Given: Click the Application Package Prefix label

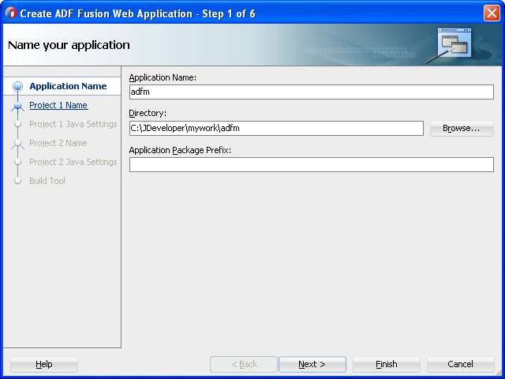Looking at the screenshot, I should (x=180, y=151).
